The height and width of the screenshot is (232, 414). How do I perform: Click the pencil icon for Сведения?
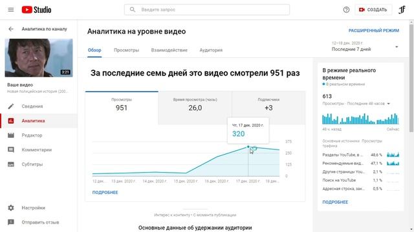point(11,106)
